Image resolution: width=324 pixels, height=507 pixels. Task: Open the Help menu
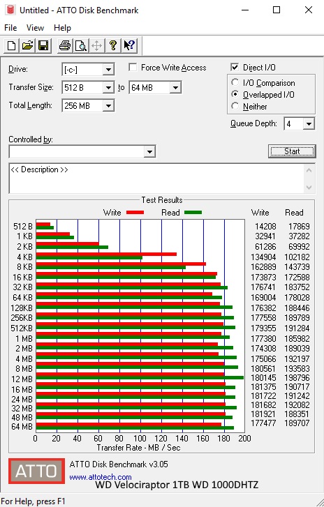point(62,28)
